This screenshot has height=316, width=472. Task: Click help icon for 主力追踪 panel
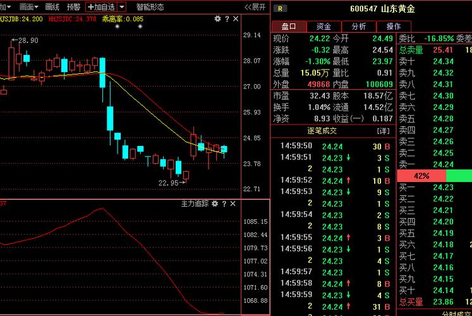pos(225,204)
